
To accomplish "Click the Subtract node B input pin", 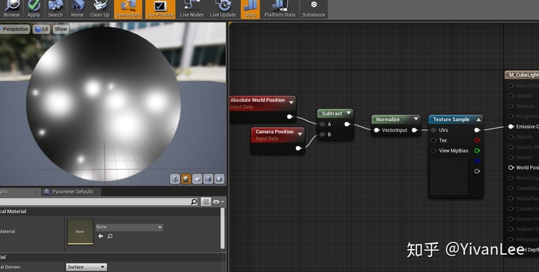I will click(322, 135).
